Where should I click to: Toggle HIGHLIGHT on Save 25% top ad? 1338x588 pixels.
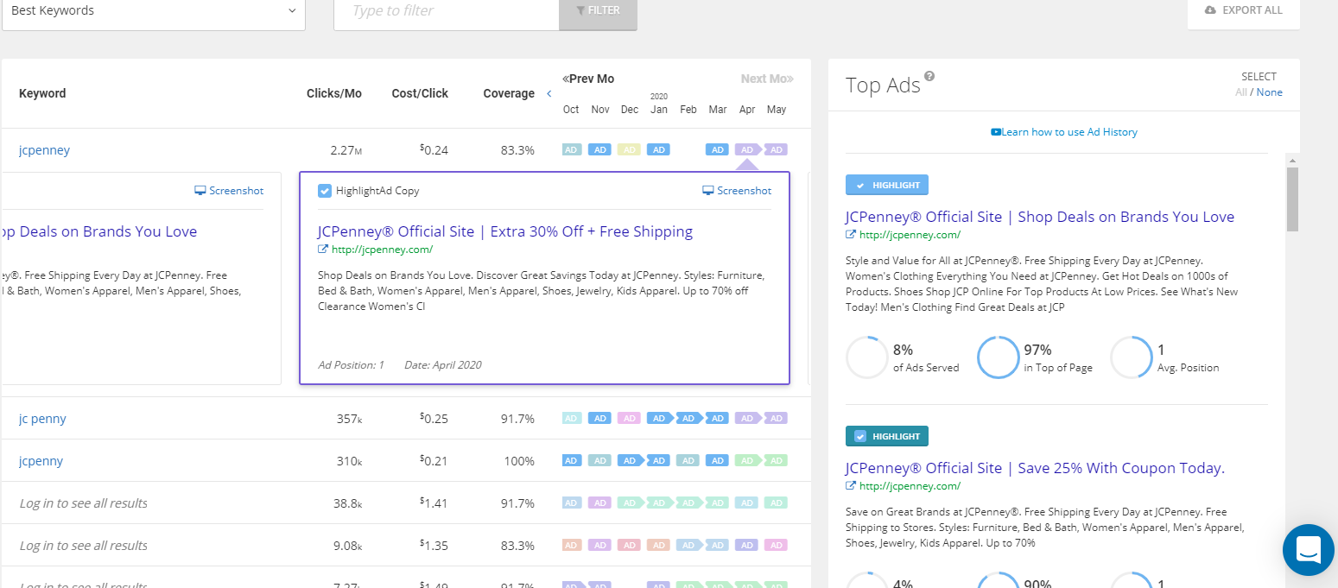[x=887, y=436]
